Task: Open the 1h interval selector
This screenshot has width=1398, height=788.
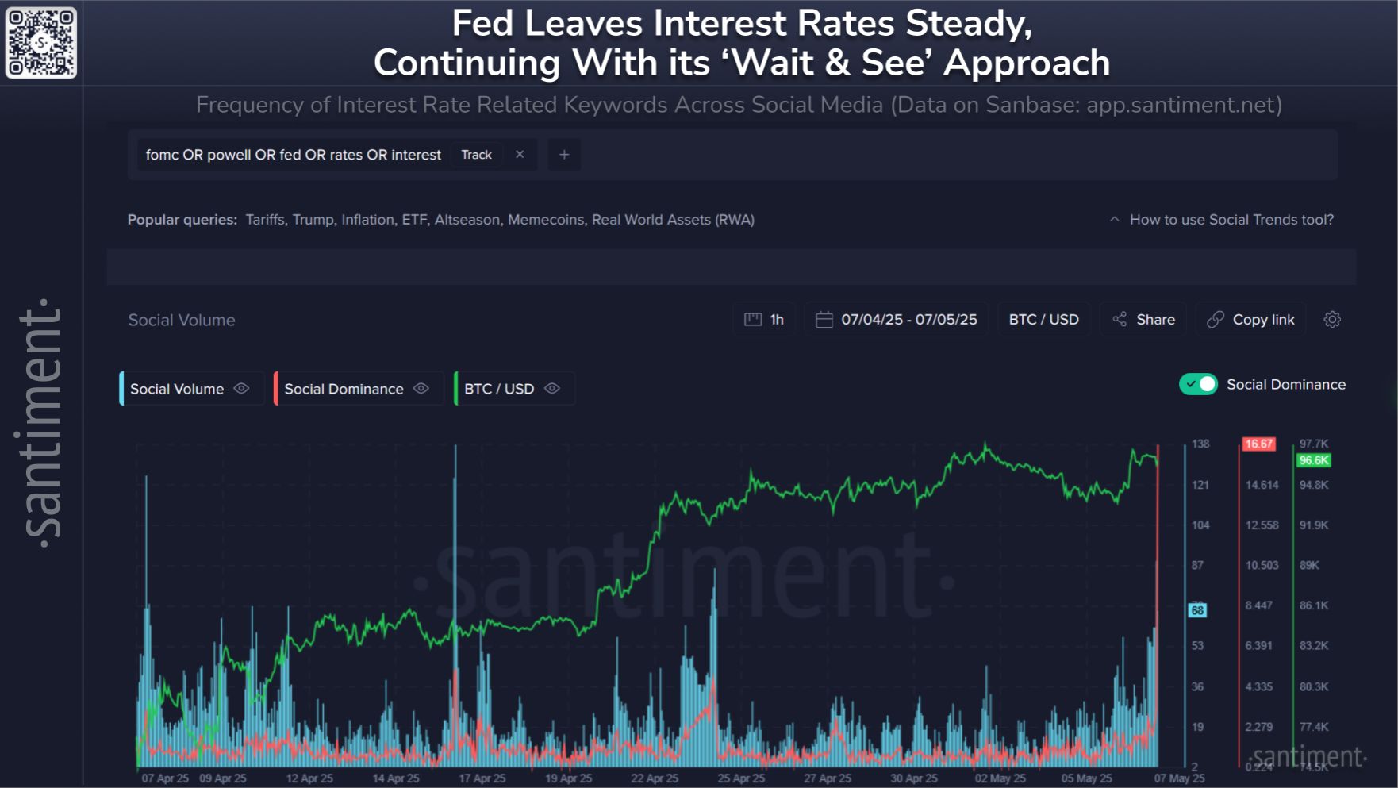Action: click(x=764, y=320)
